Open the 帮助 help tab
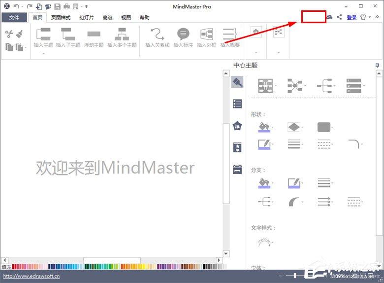This screenshot has height=283, width=384. click(144, 17)
